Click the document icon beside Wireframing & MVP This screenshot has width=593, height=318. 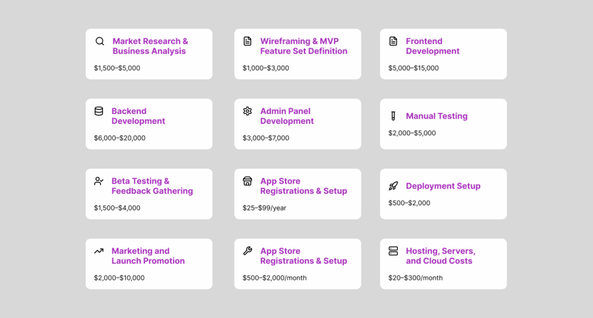click(247, 41)
